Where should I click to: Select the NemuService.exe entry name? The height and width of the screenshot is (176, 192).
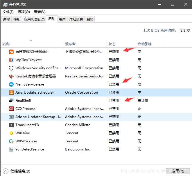coord(30,84)
